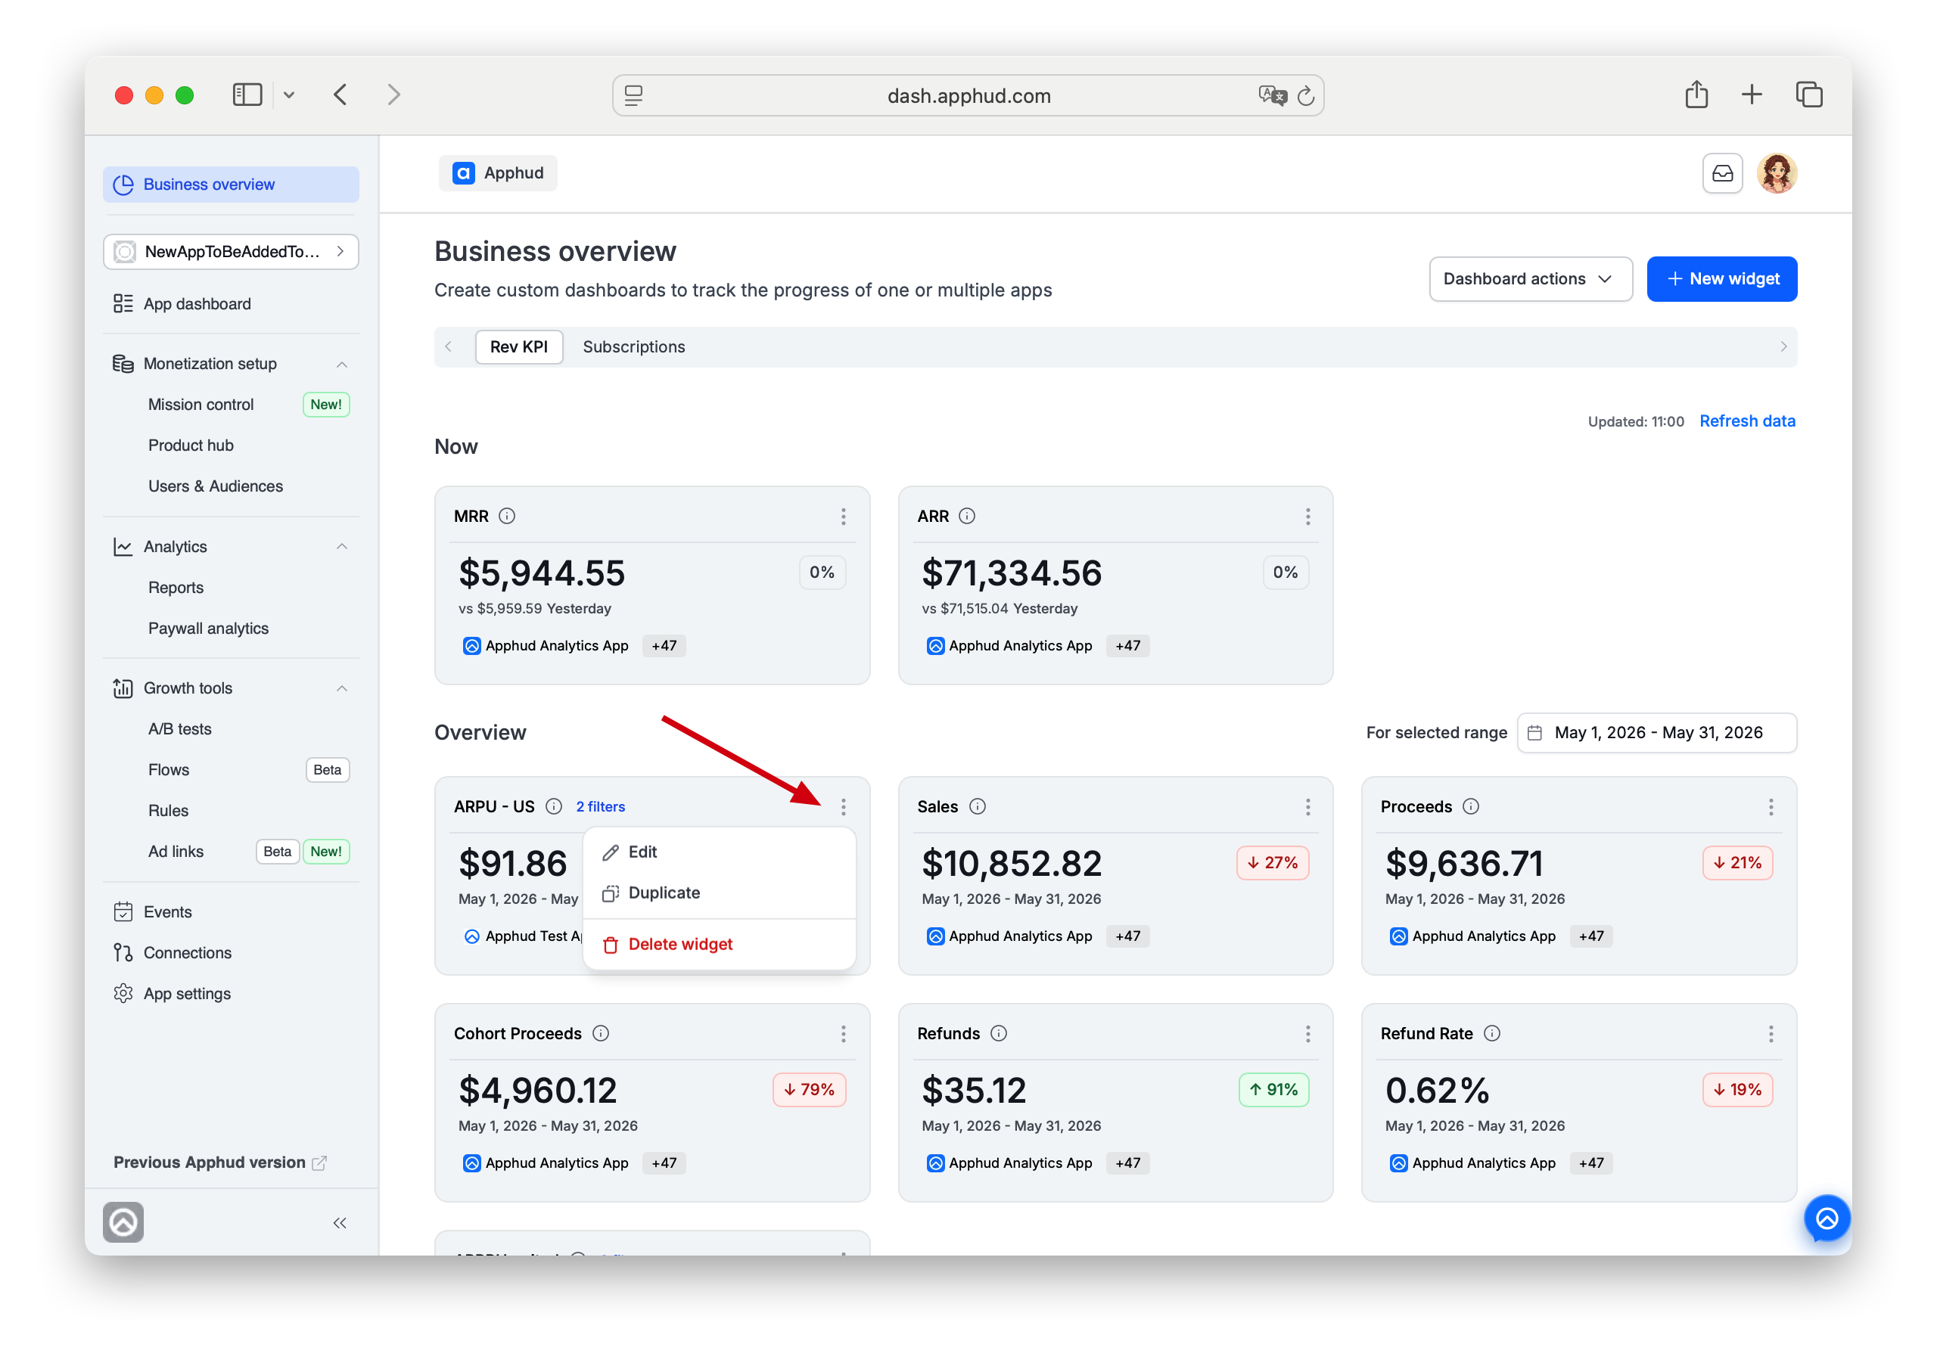The height and width of the screenshot is (1369, 1937).
Task: Open the Cohort Proceeds widget three-dot menu
Action: (843, 1034)
